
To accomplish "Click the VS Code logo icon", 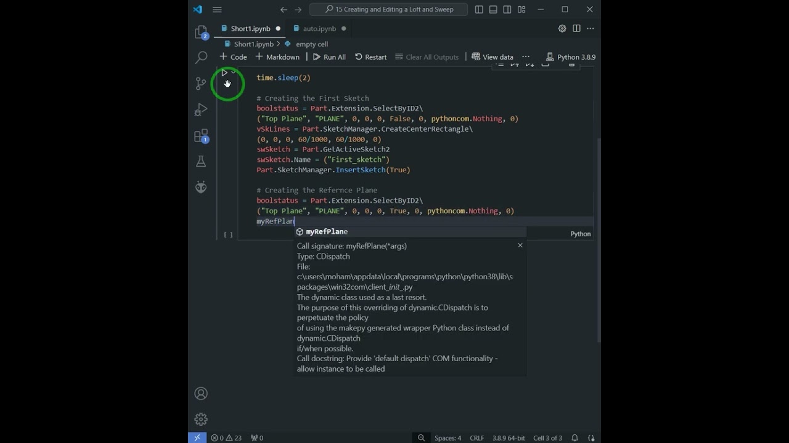I will 197,9.
